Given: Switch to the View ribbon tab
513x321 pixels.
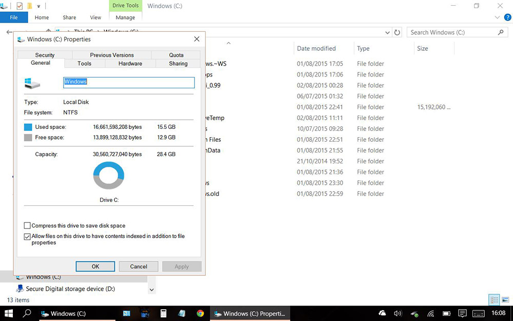Looking at the screenshot, I should [x=95, y=17].
